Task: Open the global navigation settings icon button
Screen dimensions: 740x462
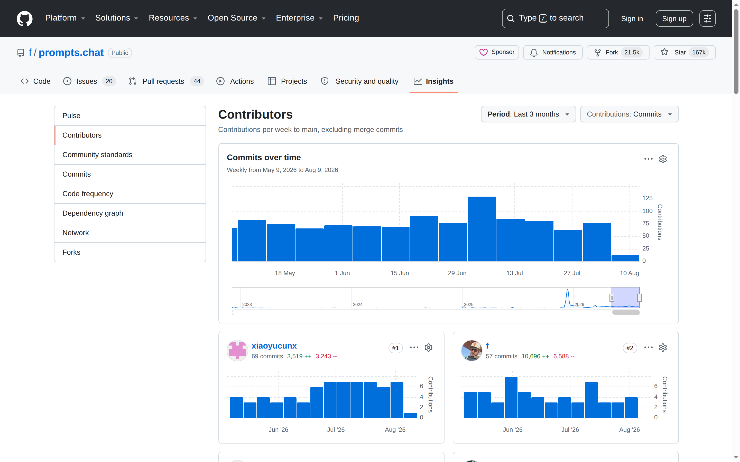Action: [x=707, y=19]
